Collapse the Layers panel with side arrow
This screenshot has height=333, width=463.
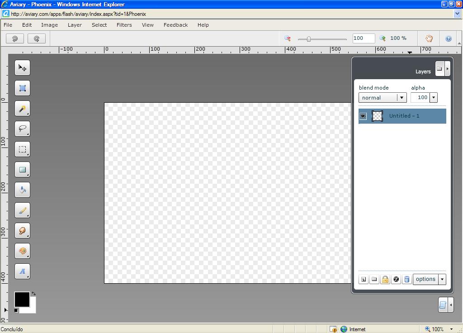tap(448, 69)
